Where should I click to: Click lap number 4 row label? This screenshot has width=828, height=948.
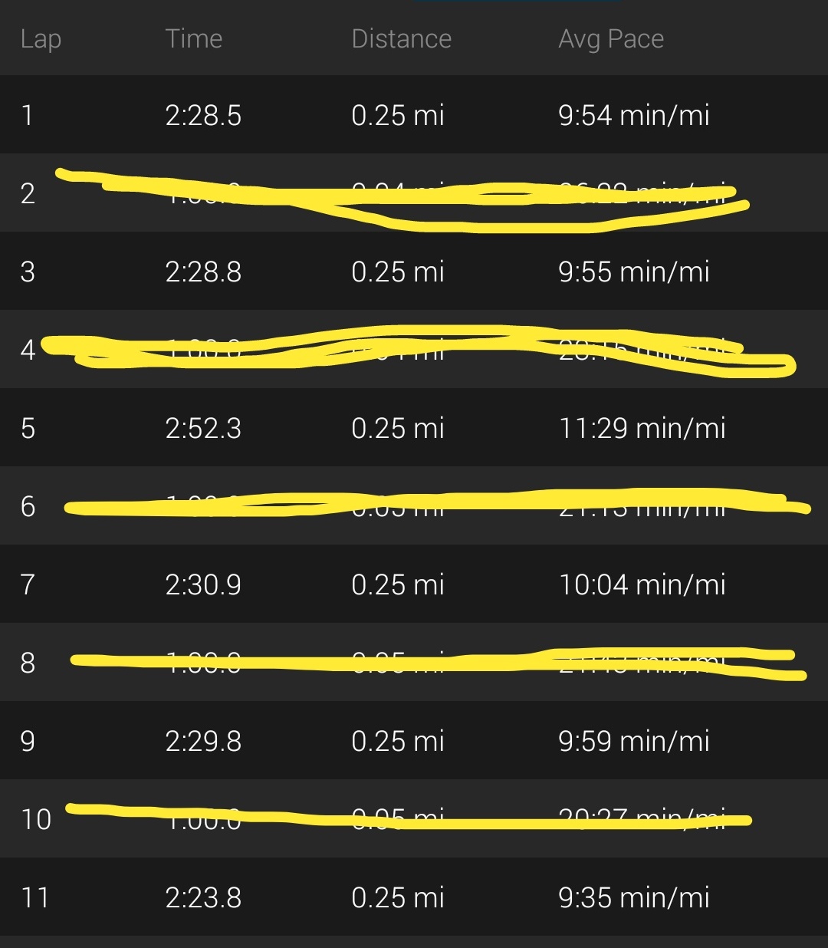click(28, 350)
